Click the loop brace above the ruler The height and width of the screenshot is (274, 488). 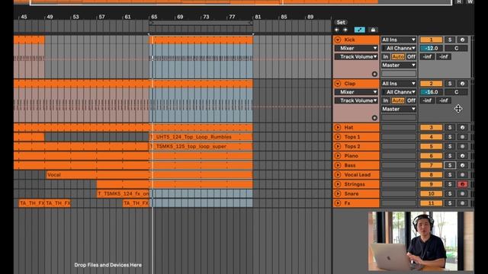(x=201, y=23)
